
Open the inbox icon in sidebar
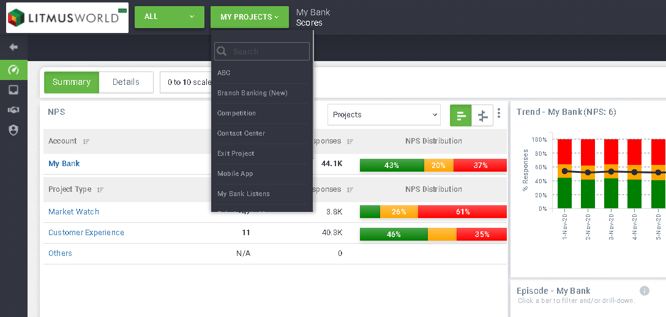13,90
